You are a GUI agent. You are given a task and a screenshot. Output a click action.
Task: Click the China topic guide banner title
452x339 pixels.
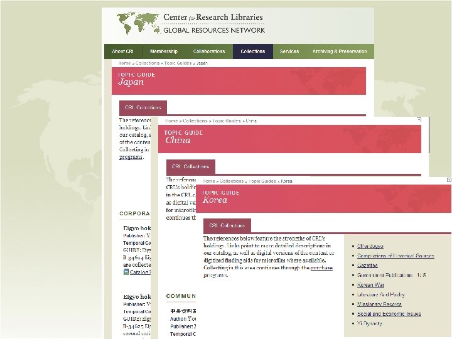coord(178,140)
